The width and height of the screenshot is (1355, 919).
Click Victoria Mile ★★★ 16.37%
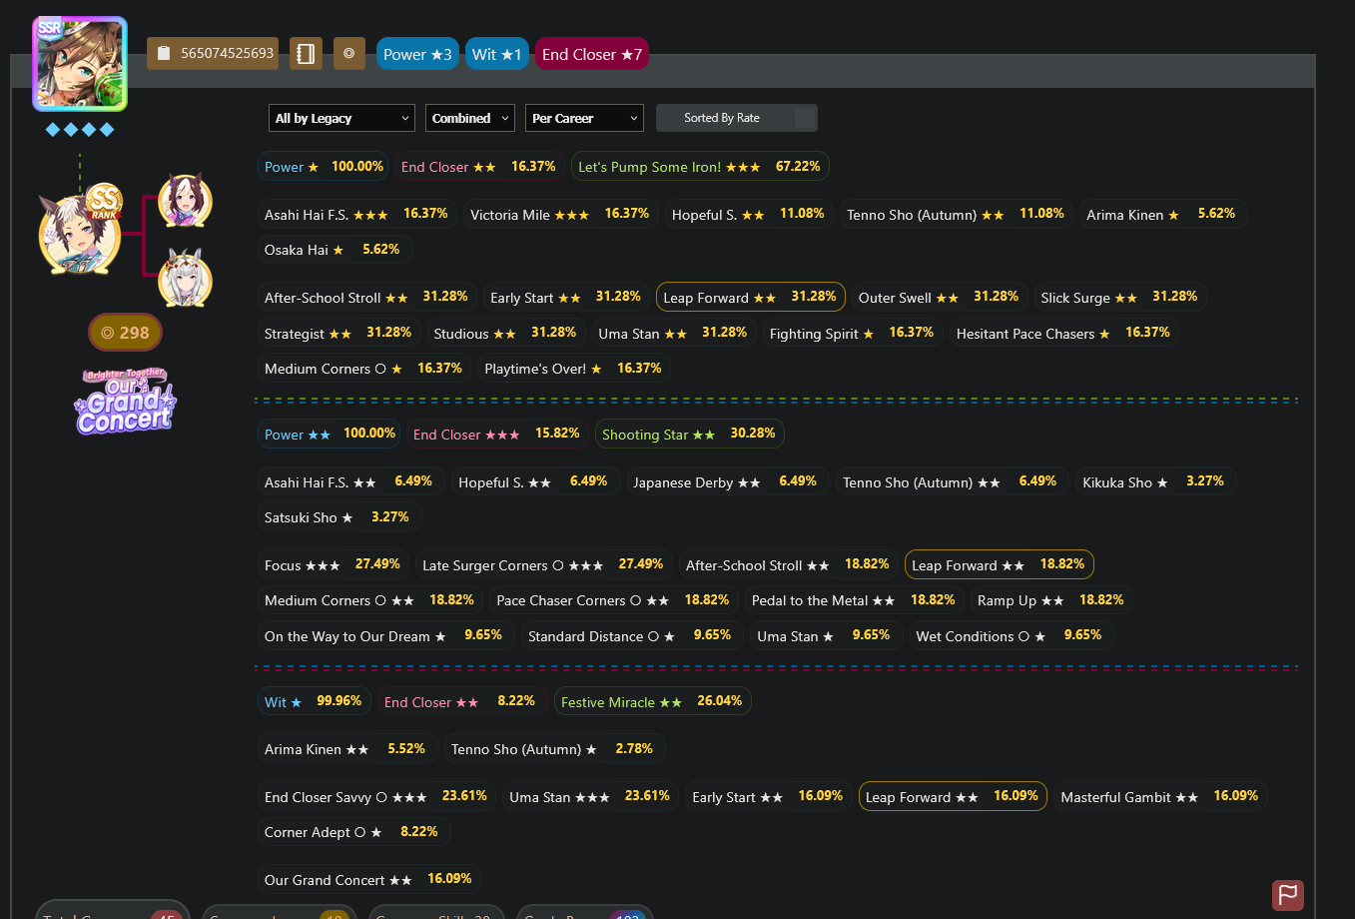(560, 214)
